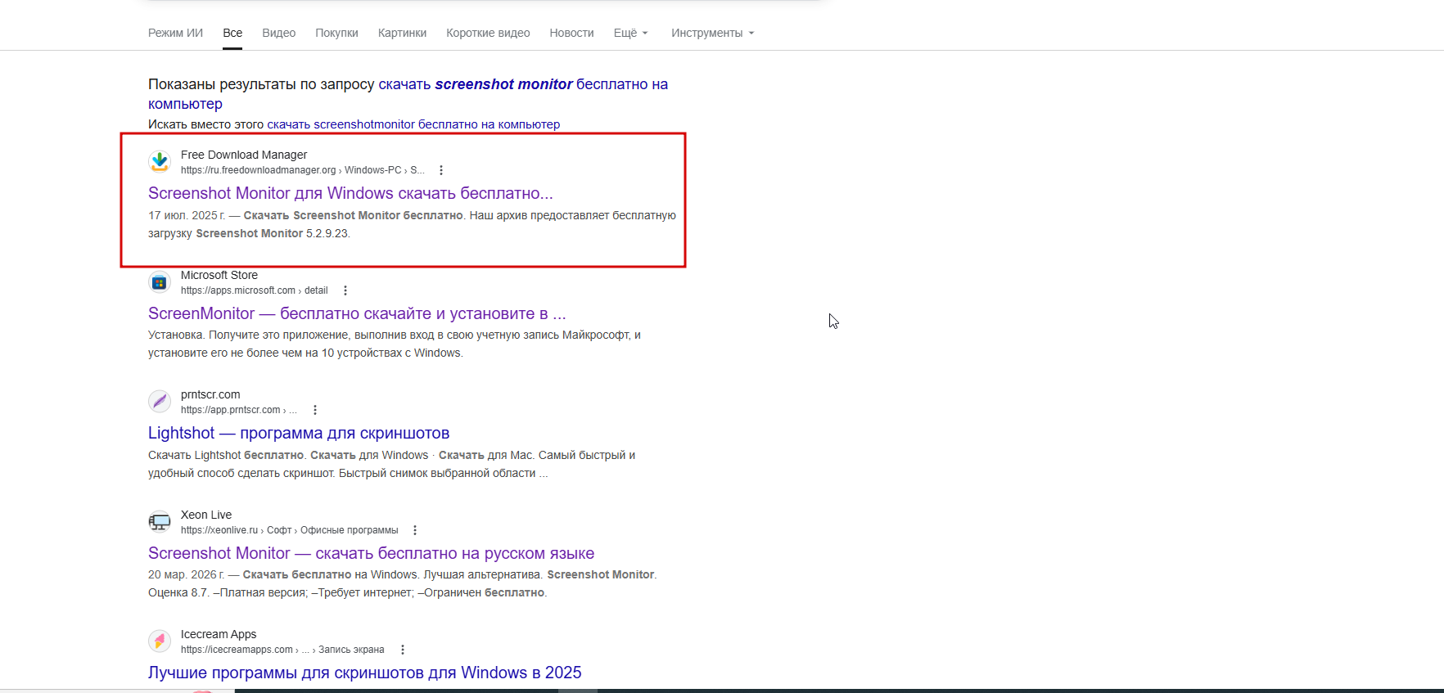Click the snippet dated 20 мар. 2026 г.
1444x693 pixels.
(x=402, y=583)
